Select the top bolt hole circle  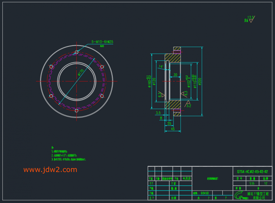pyautogui.click(x=77, y=52)
